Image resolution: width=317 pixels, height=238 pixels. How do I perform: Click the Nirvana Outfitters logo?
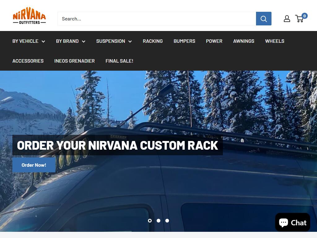pos(29,16)
